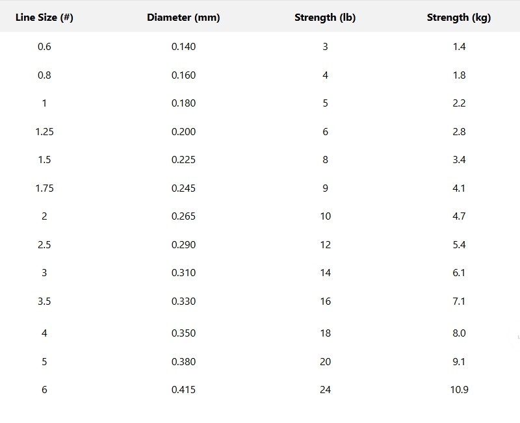The image size is (520, 423).
Task: Select the 0.225 diameter value
Action: click(x=183, y=160)
